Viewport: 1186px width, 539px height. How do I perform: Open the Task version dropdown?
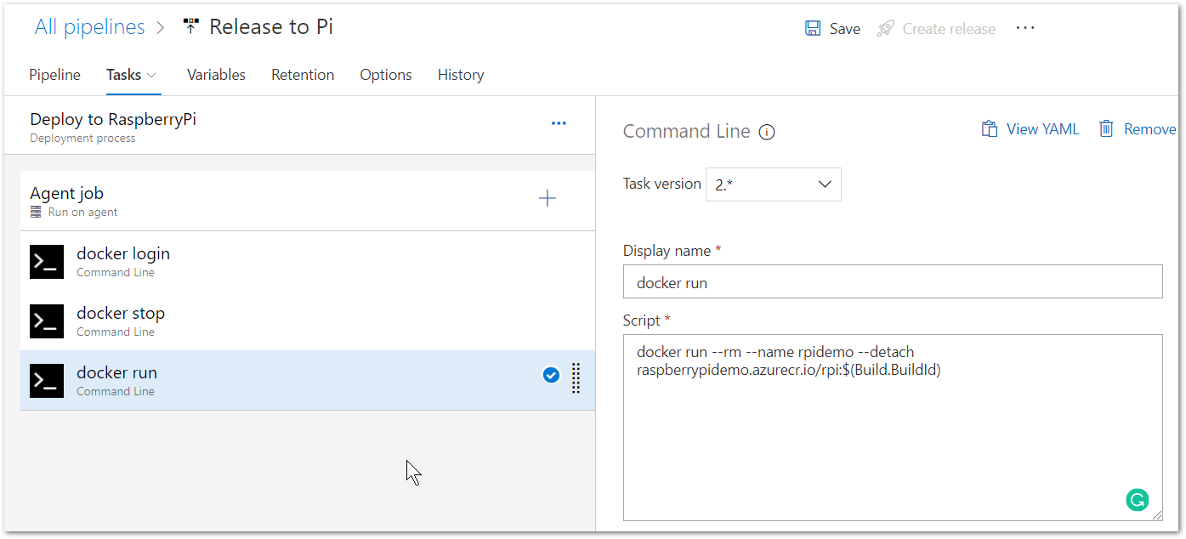773,184
